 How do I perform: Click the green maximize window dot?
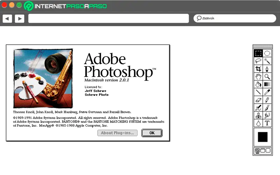[19, 5]
